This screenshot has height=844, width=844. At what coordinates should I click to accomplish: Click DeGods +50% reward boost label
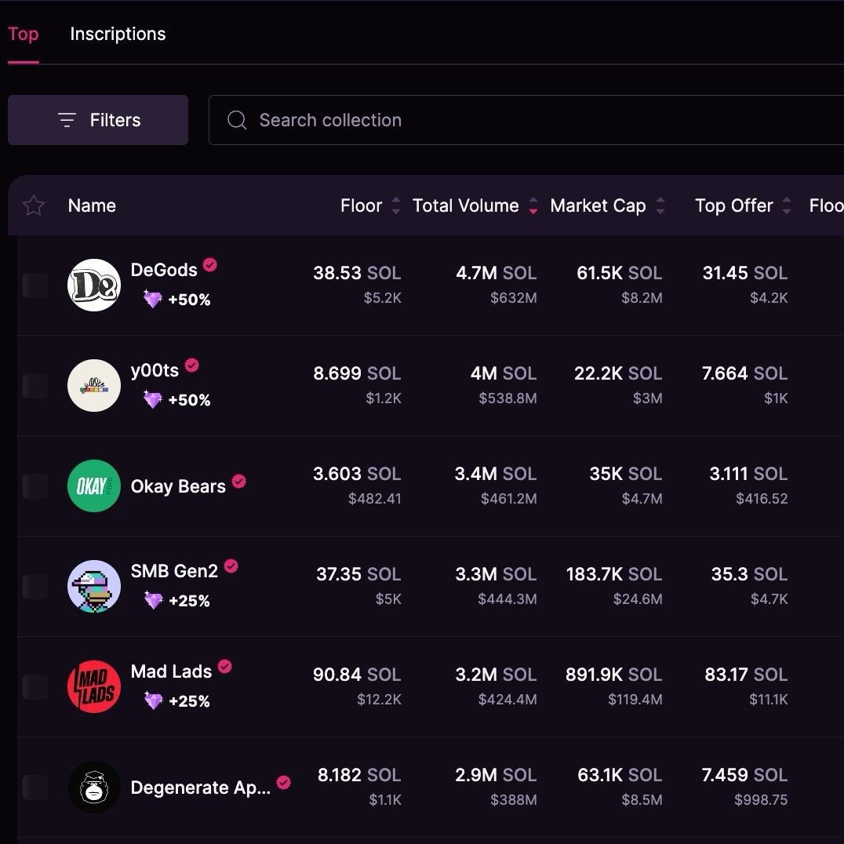click(189, 300)
